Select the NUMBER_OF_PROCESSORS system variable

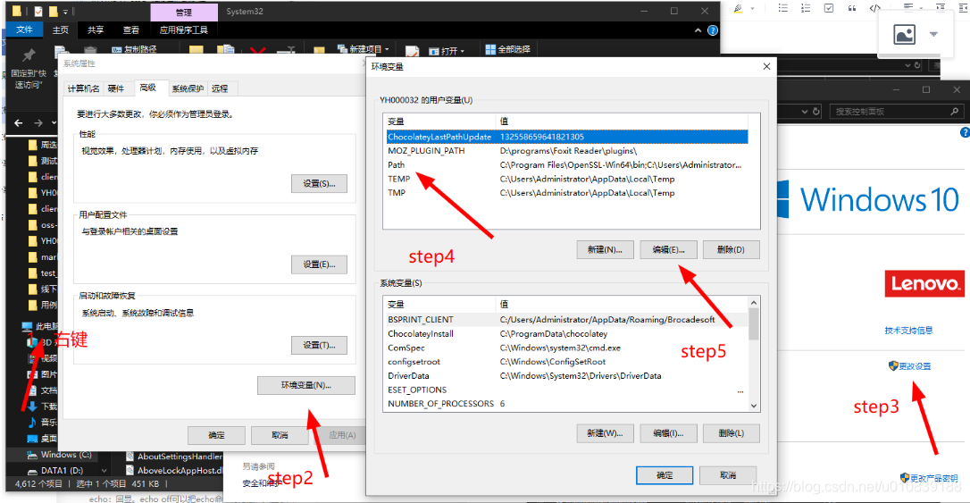(566, 404)
